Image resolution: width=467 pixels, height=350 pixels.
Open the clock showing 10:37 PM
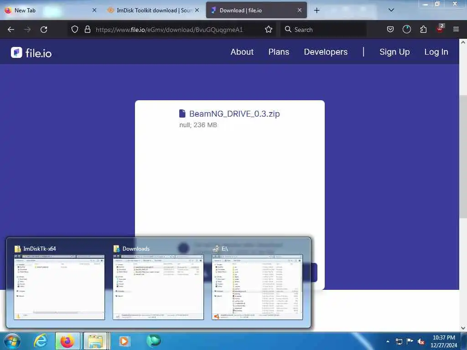[444, 341]
